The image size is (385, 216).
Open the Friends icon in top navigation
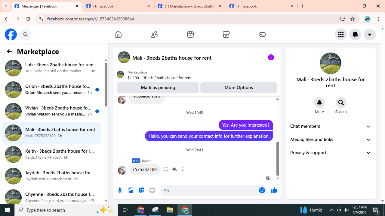click(x=154, y=34)
